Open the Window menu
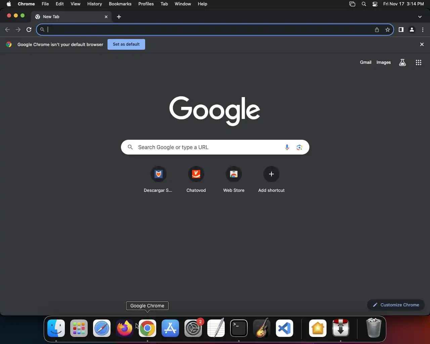Image resolution: width=430 pixels, height=344 pixels. [x=183, y=4]
